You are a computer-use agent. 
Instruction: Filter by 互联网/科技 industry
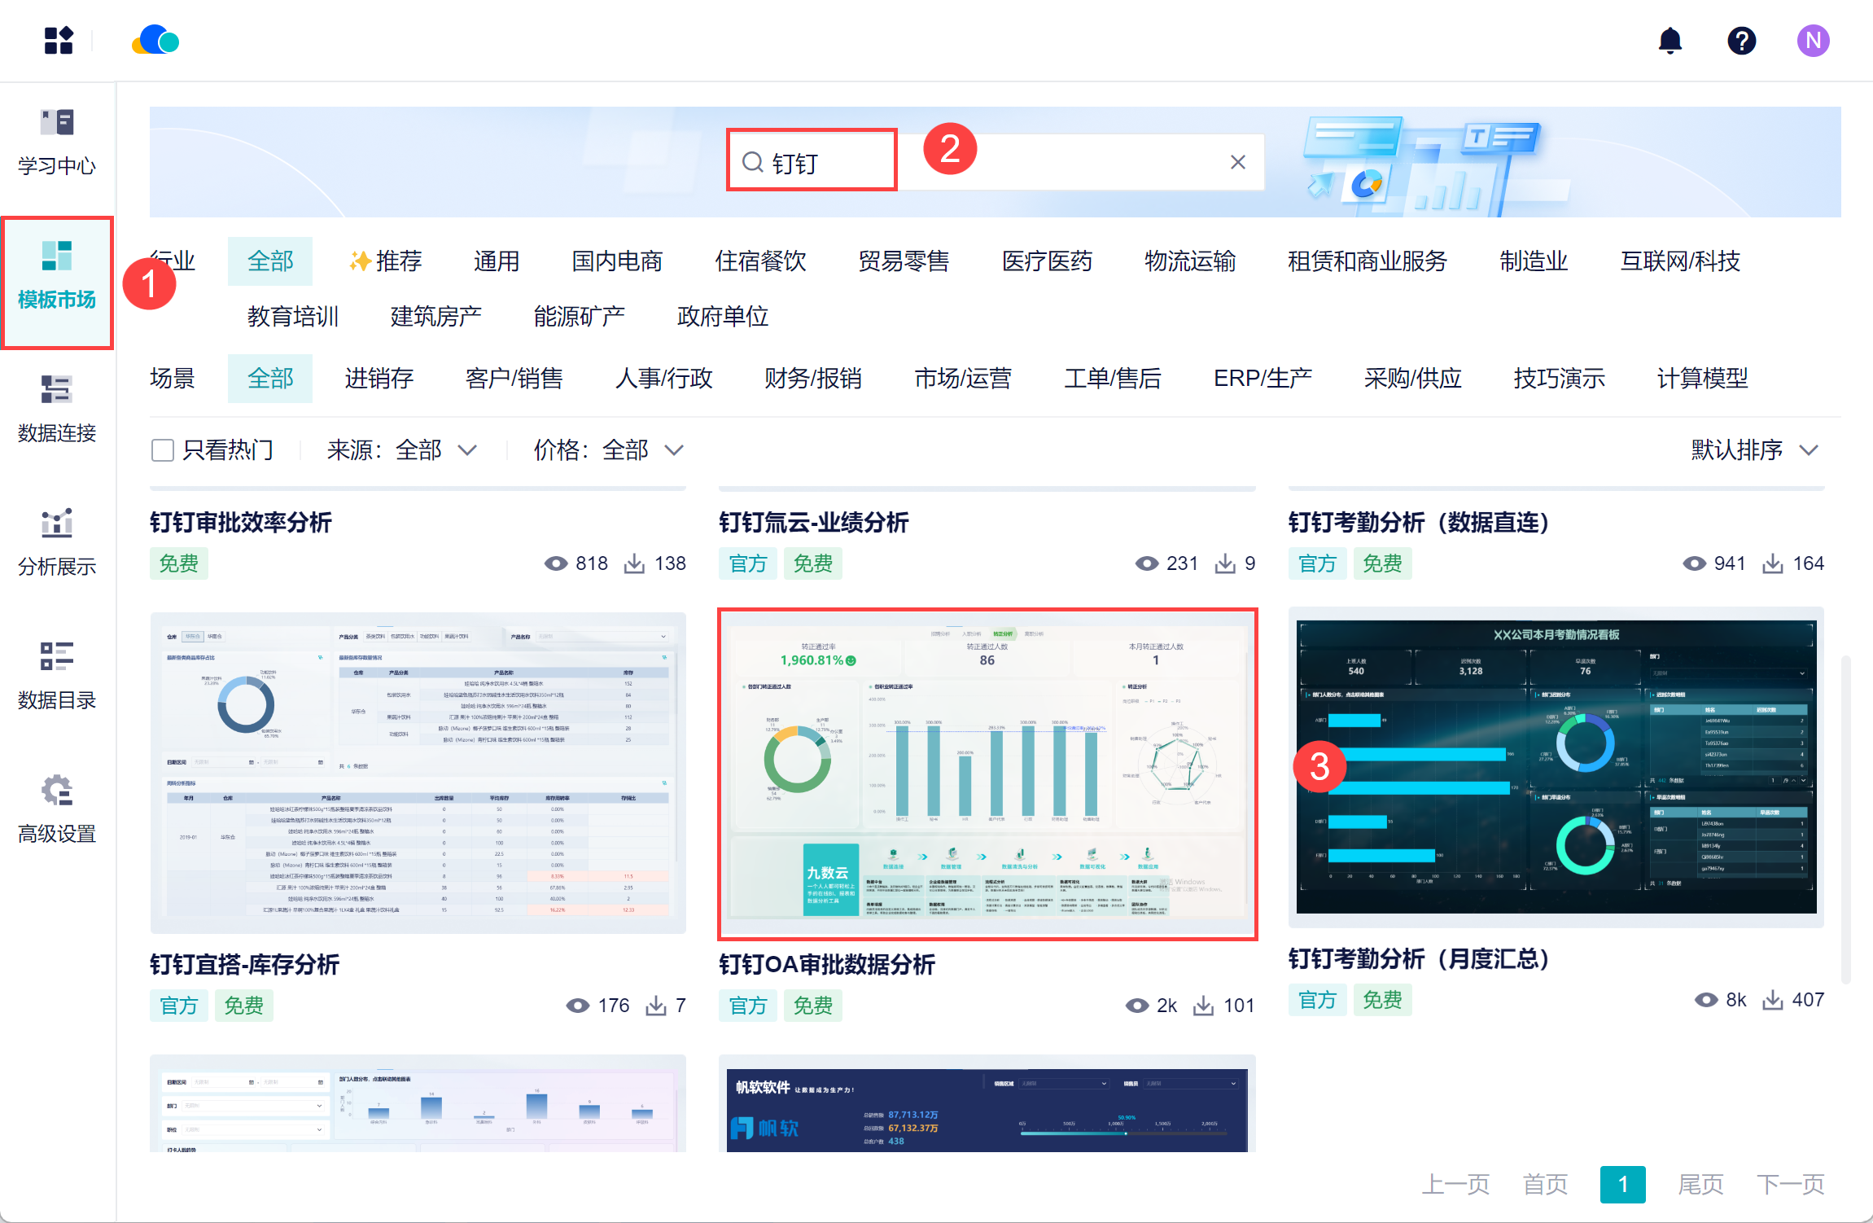(1680, 261)
